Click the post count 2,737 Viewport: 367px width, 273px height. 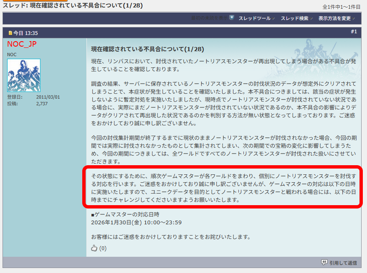[x=42, y=104]
